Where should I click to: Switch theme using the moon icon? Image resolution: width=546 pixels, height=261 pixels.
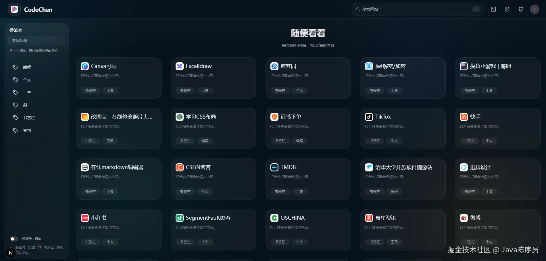[x=507, y=9]
